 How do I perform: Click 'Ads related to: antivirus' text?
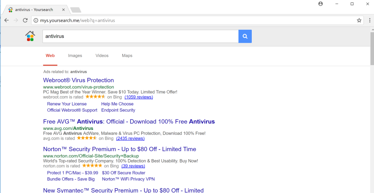click(65, 72)
